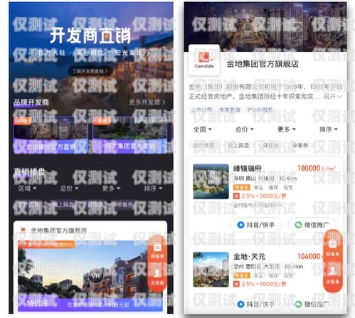
Task: Expand the 区域 filter on dark screen
Action: pos(28,189)
